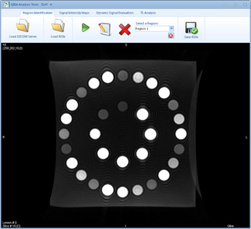Open the Dynamic Signal Evaluation tab

point(115,13)
